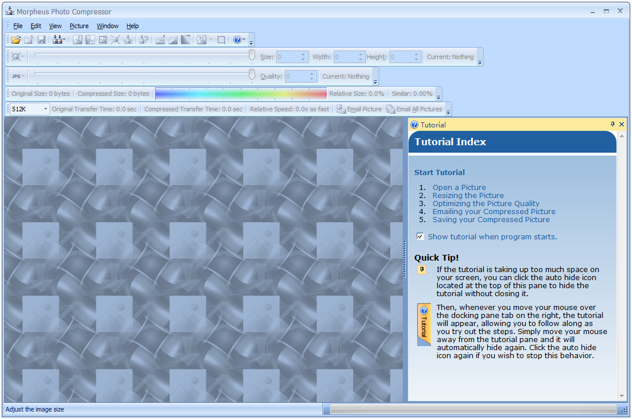This screenshot has width=632, height=419.
Task: Click Tutorial pane scrollbar down arrow
Action: coord(622,397)
